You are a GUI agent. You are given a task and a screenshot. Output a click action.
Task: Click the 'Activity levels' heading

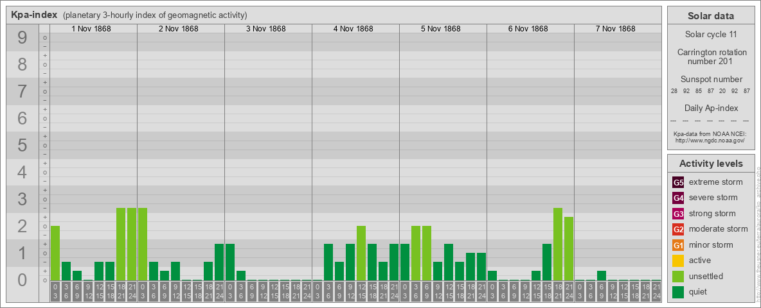(x=711, y=164)
